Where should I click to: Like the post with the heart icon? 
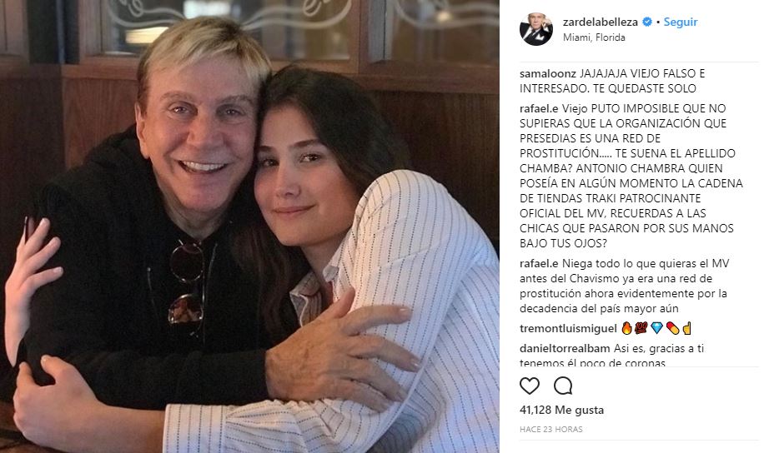529,386
